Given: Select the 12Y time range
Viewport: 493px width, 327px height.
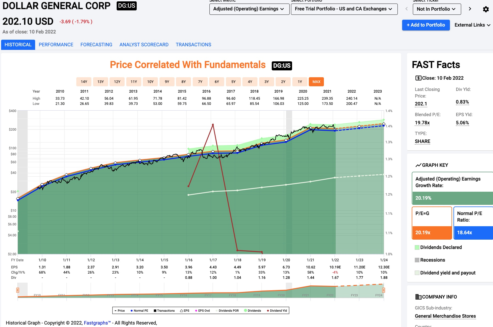Looking at the screenshot, I should 117,82.
